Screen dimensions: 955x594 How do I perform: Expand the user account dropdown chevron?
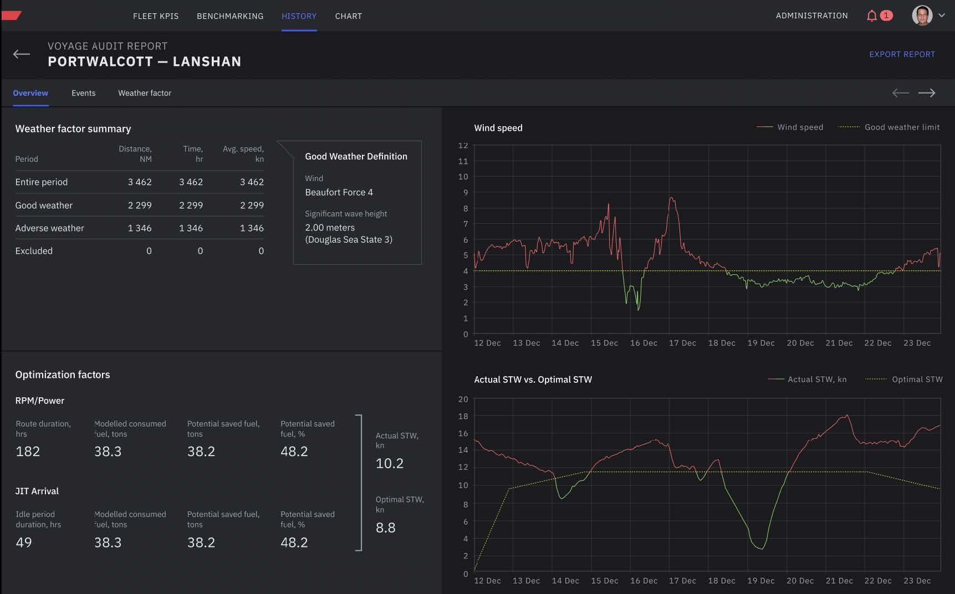(942, 16)
